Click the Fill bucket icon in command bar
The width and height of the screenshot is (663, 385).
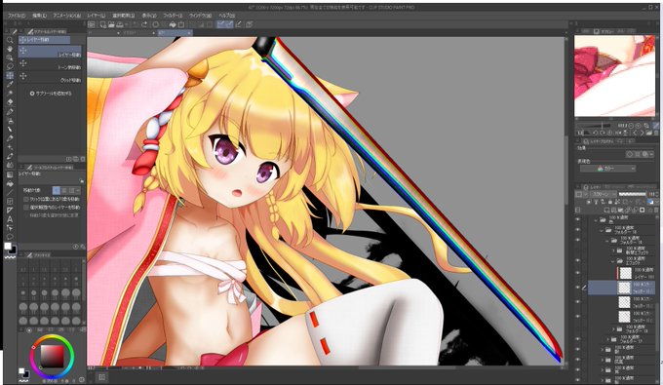[x=173, y=24]
